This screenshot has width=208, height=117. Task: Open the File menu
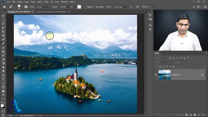pyautogui.click(x=8, y=2)
